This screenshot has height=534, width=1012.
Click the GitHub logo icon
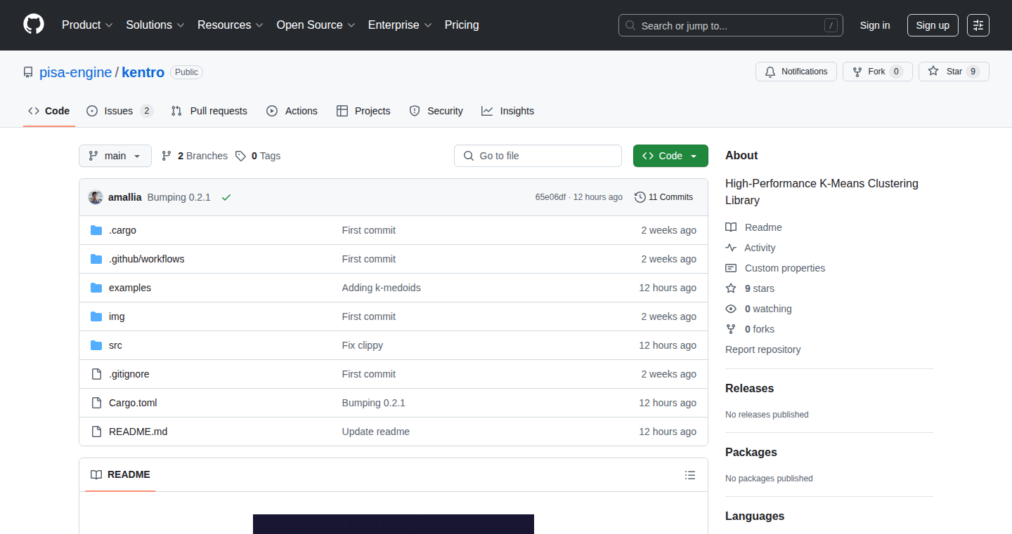pyautogui.click(x=34, y=25)
